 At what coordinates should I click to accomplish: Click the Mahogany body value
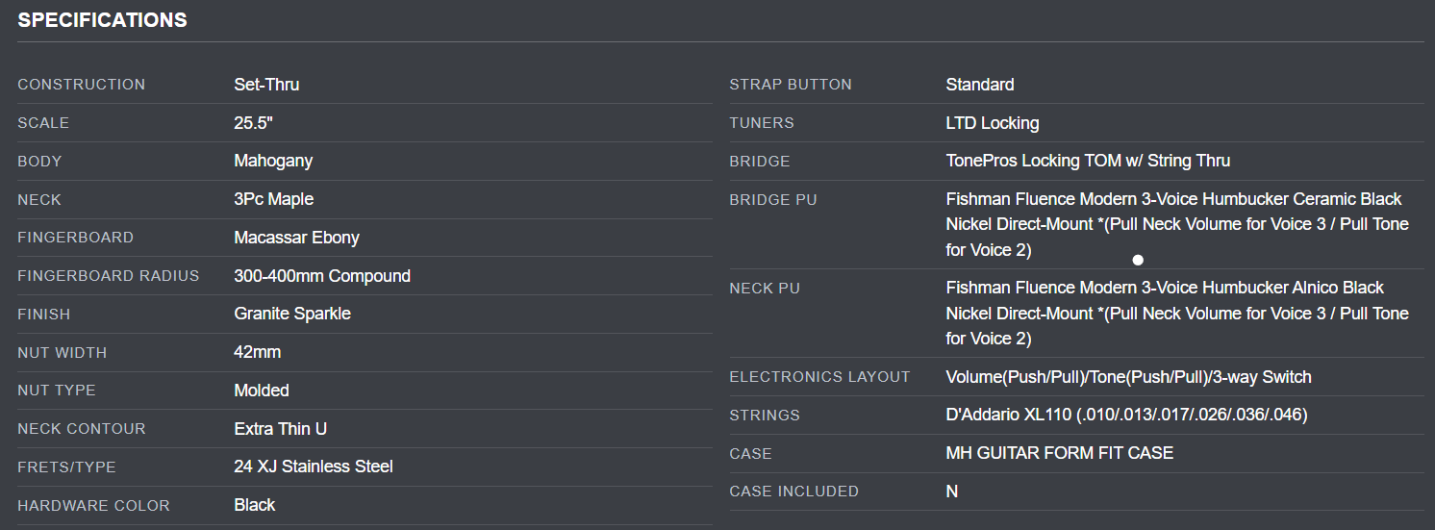273,161
